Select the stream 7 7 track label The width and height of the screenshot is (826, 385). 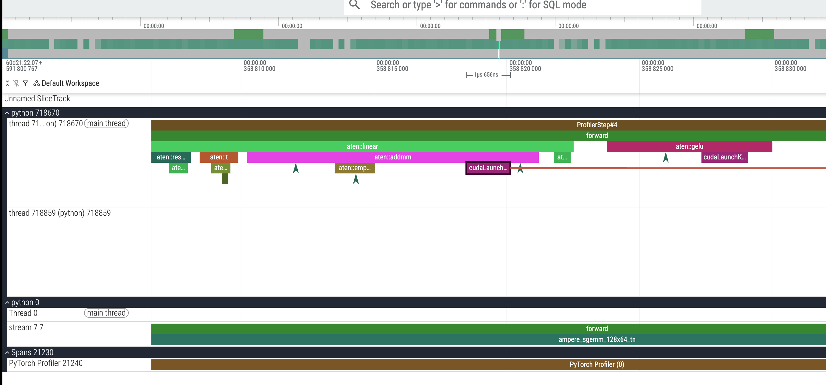click(x=26, y=327)
